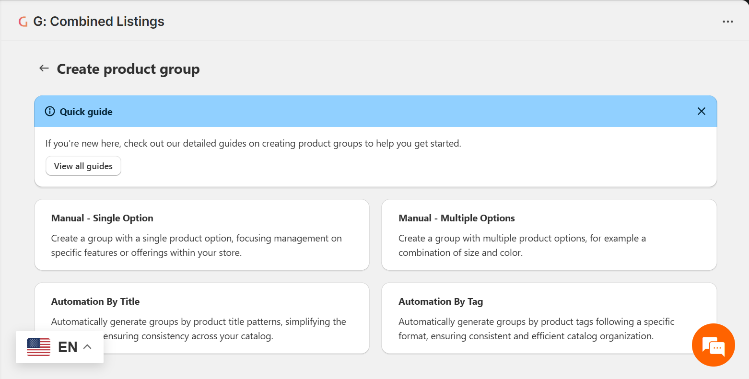Click the product tags description in Automation By Tag
Screen dimensions: 749x379
[x=536, y=329]
